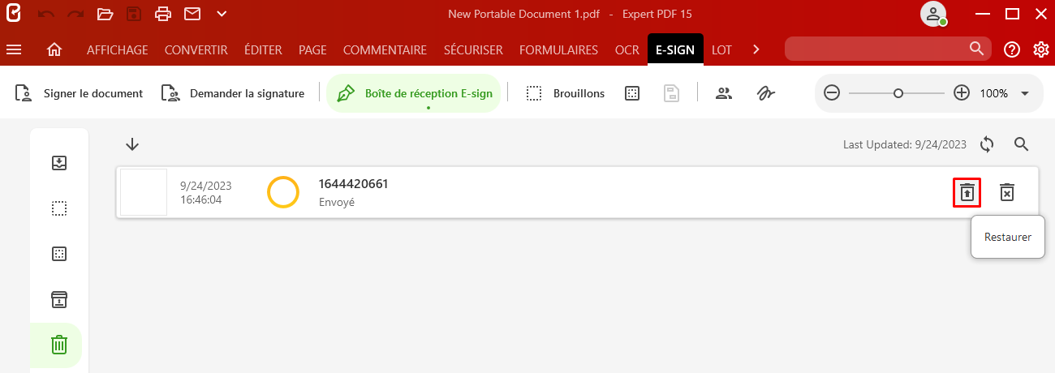Click the Redo arrow in title bar
The width and height of the screenshot is (1055, 373).
pos(75,14)
